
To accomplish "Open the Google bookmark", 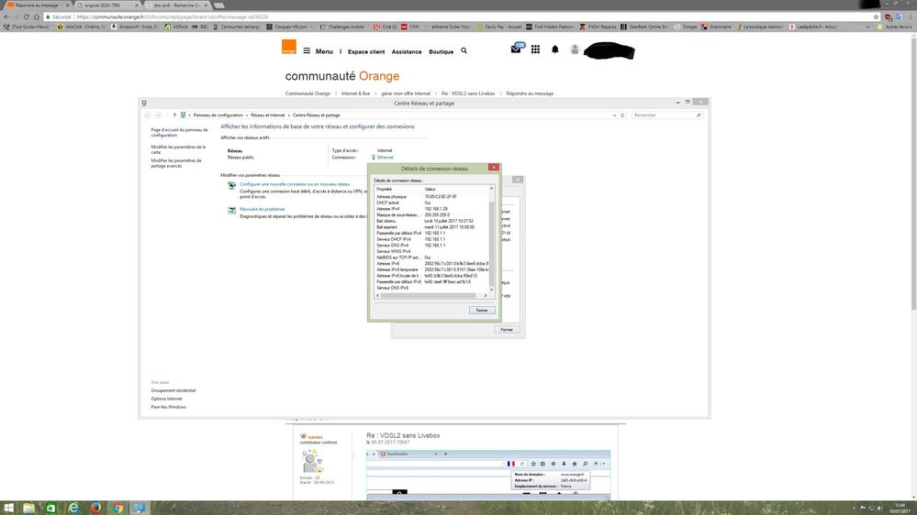I will (x=686, y=27).
